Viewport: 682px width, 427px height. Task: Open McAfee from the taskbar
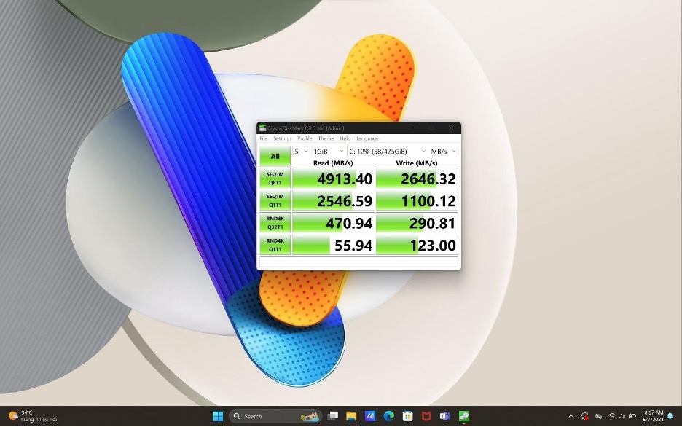pos(426,416)
